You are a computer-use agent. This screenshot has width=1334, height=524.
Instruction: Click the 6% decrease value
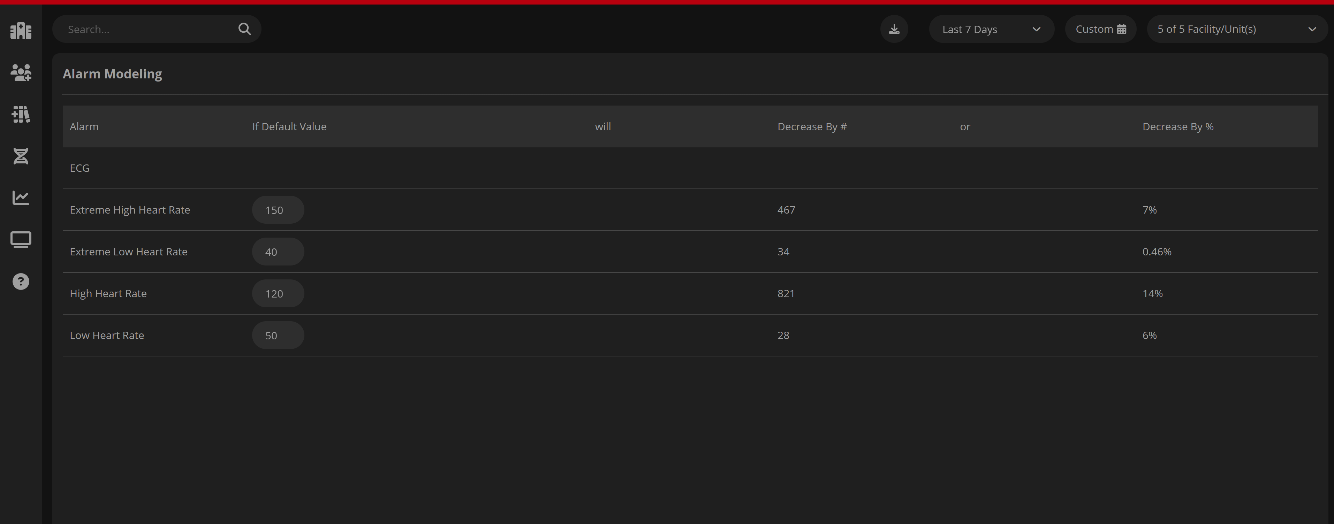click(1150, 335)
